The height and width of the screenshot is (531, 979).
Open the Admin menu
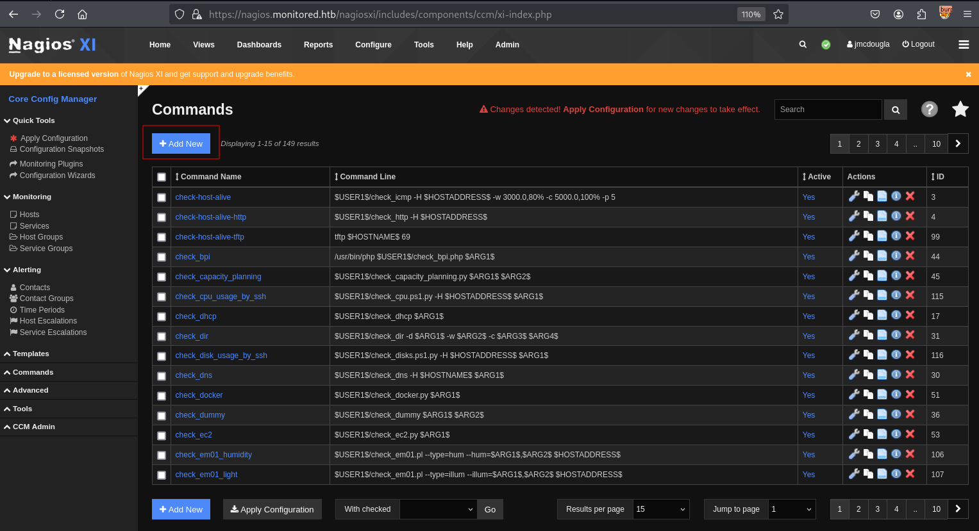coord(507,45)
